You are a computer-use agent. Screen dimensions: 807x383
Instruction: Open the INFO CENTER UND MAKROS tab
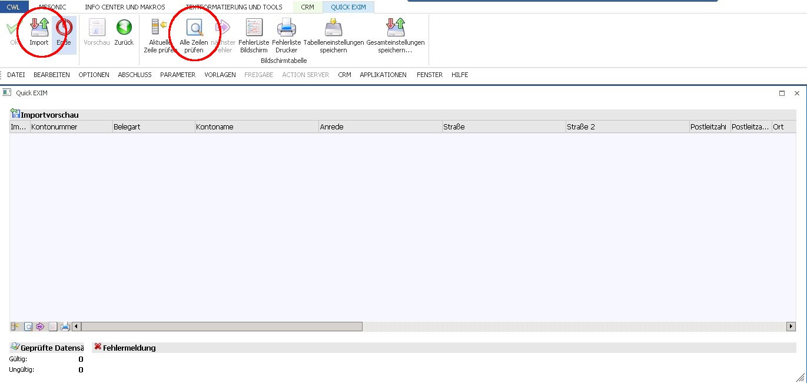click(x=125, y=7)
